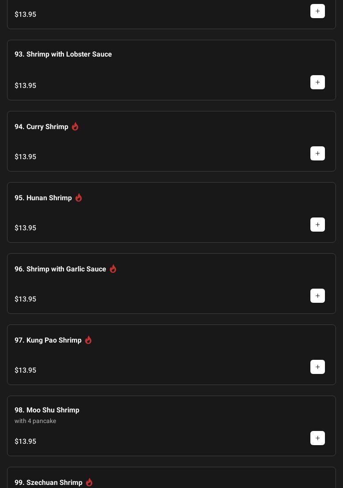The width and height of the screenshot is (343, 488).
Task: Click the plus button above Shrimp with Lobster Sauce
Action: 317,11
